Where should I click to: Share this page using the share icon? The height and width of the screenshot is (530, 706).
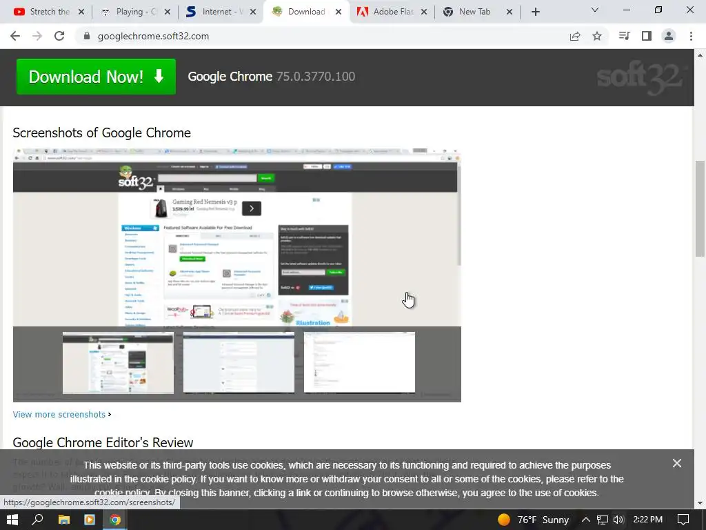[x=575, y=36]
